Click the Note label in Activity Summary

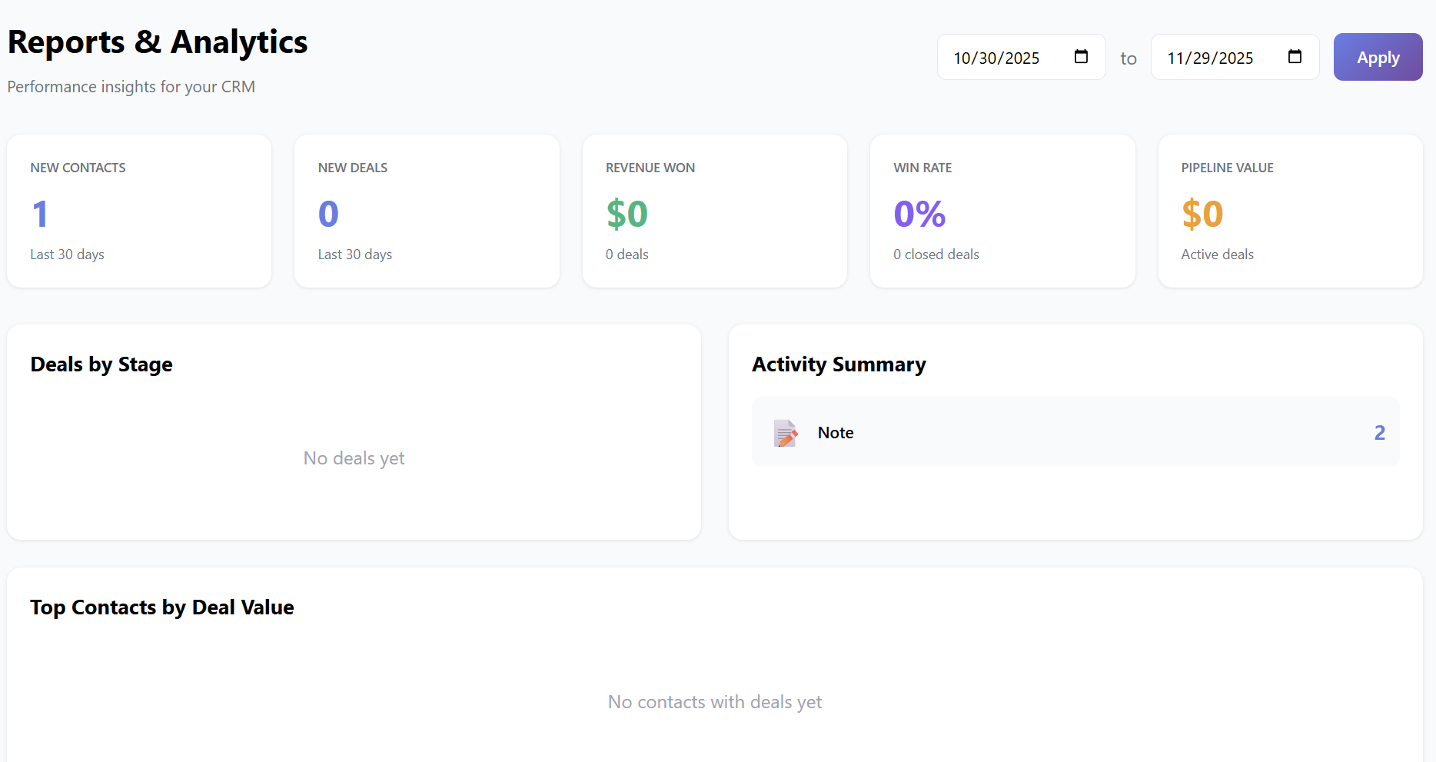point(836,433)
